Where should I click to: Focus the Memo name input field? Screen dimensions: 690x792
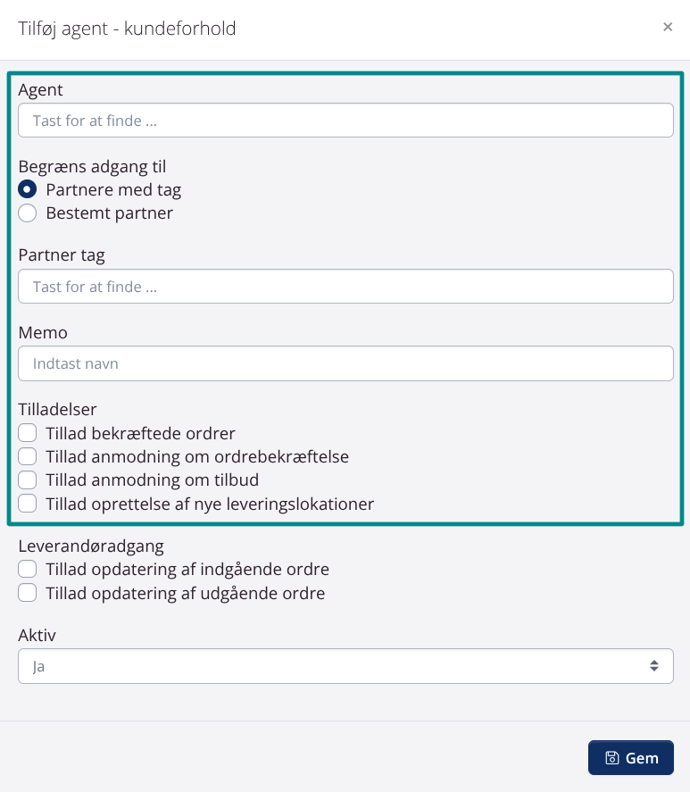pos(345,363)
